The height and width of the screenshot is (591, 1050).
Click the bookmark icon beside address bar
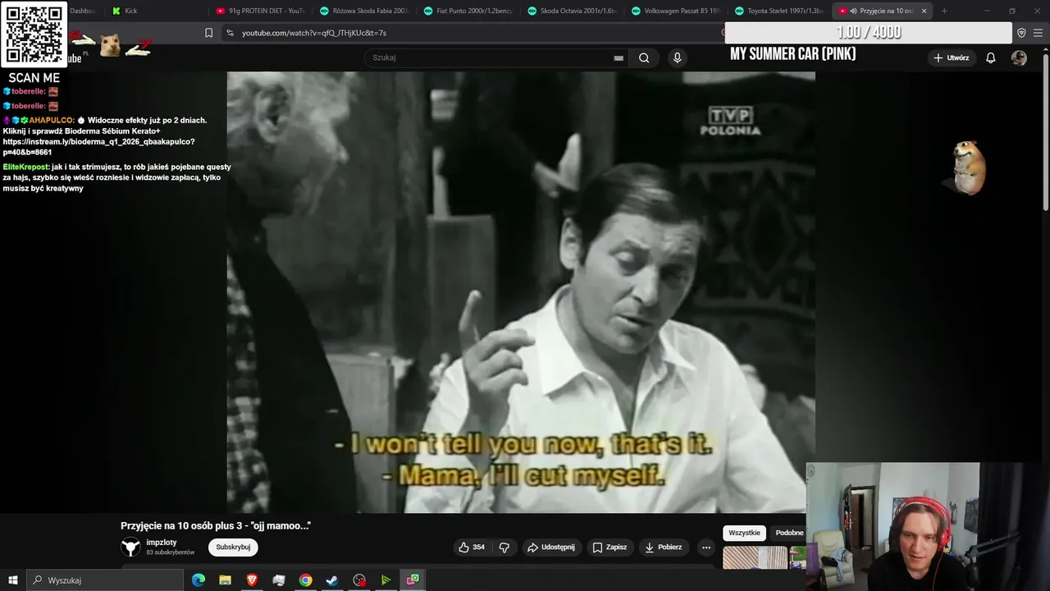(208, 33)
